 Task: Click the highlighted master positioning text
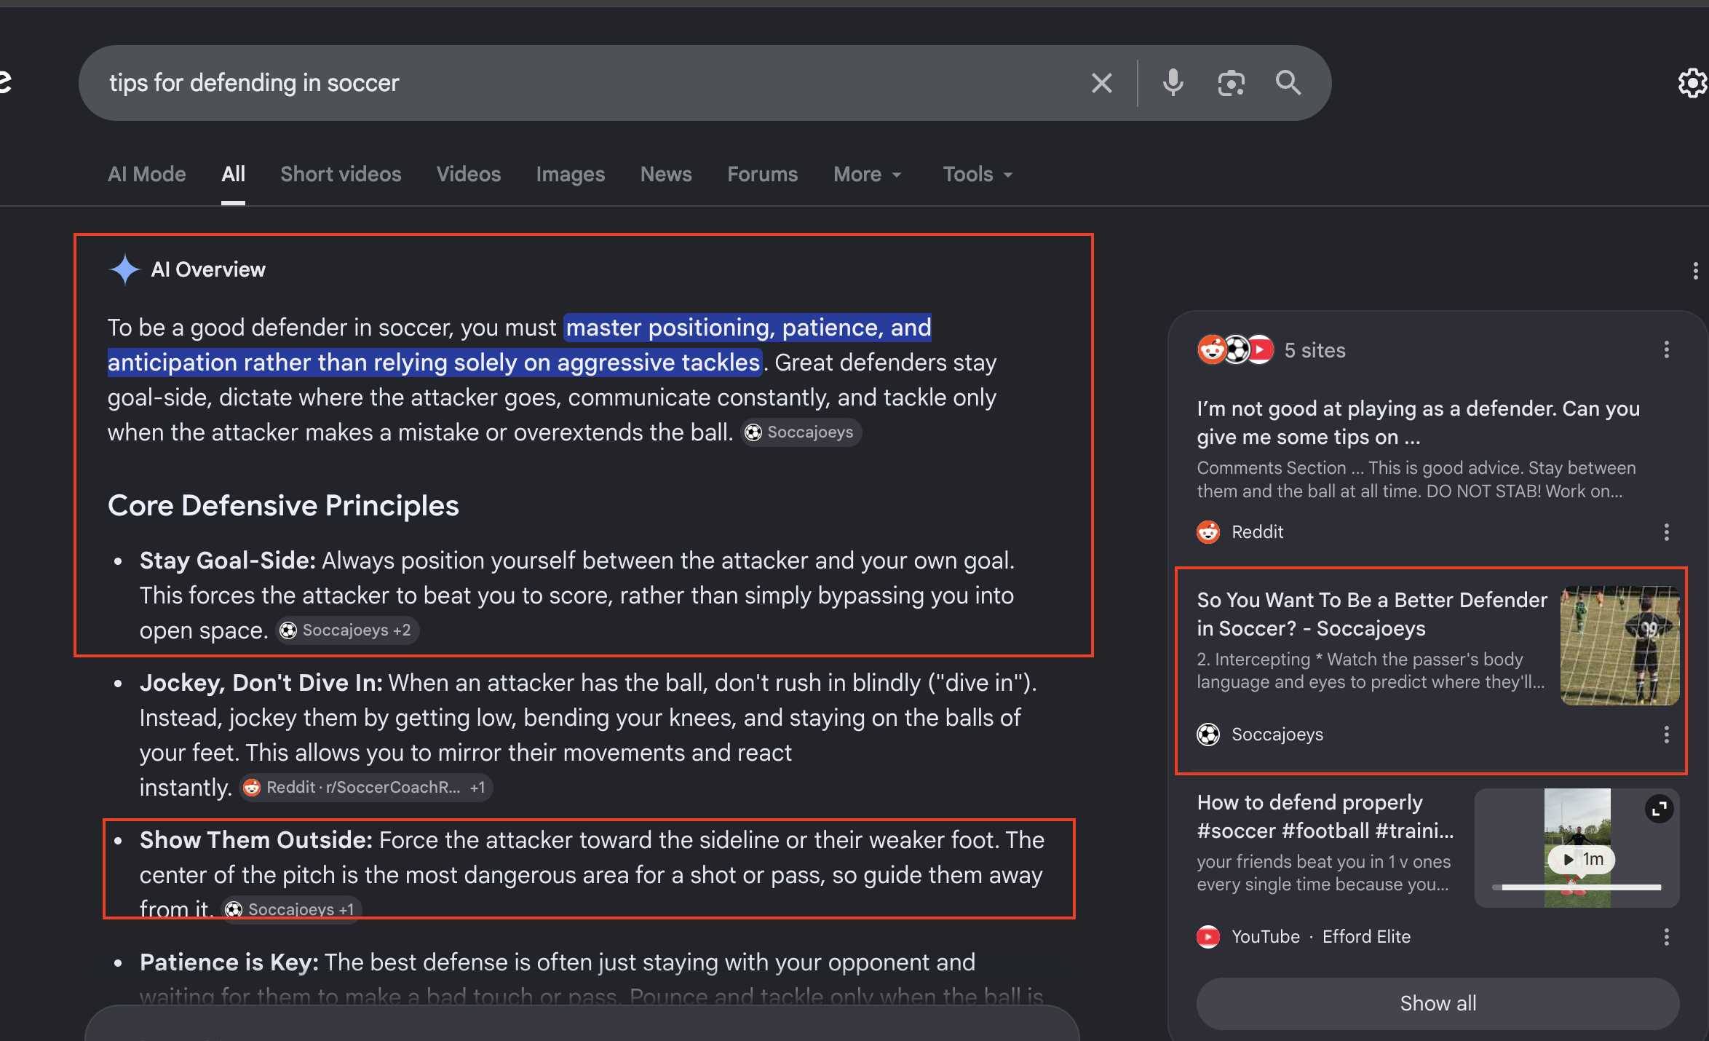click(520, 345)
